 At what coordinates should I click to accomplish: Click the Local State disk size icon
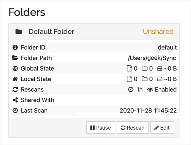(160, 79)
